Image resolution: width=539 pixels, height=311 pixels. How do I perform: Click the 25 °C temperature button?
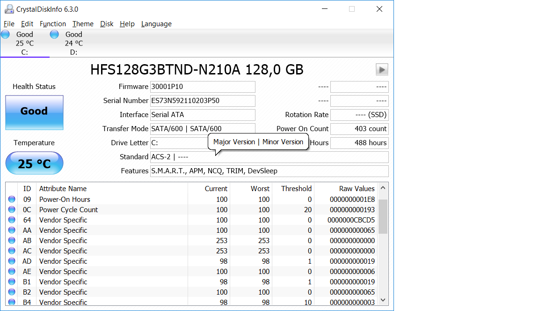[x=34, y=163]
